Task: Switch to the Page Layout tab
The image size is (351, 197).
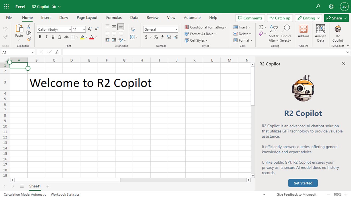Action: point(87,18)
